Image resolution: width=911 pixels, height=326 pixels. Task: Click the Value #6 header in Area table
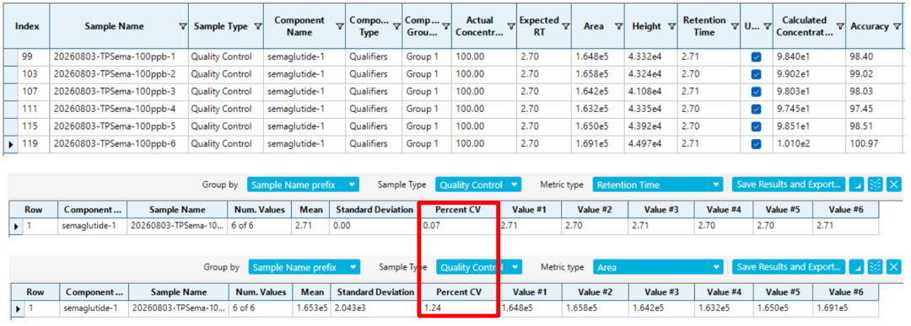coord(846,291)
